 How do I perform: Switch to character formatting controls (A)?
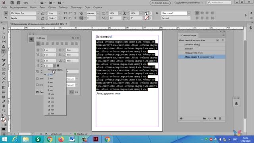(x=6, y=13)
